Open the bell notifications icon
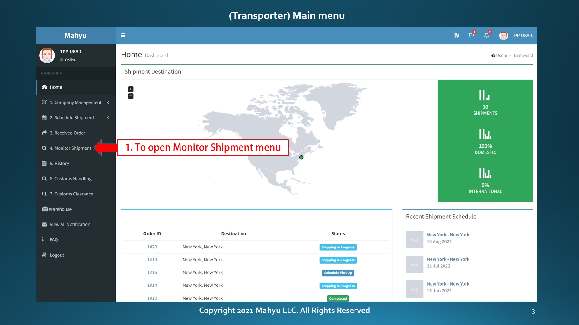This screenshot has width=579, height=325. 486,35
